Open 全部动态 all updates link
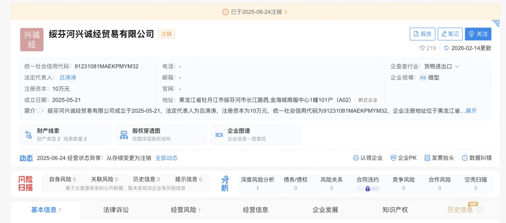Screen dimensions: 506x223 (166, 158)
